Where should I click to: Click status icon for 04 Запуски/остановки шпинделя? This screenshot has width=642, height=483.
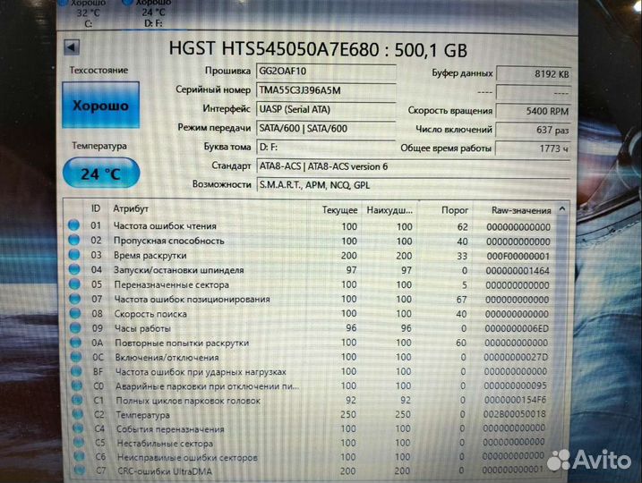click(x=74, y=269)
